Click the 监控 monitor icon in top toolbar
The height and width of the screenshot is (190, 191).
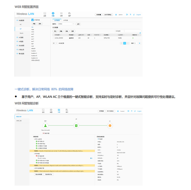pos(45,13)
